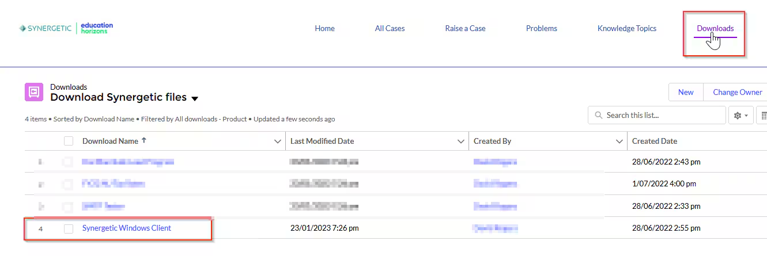
Task: Switch to the Problems tab
Action: 542,28
